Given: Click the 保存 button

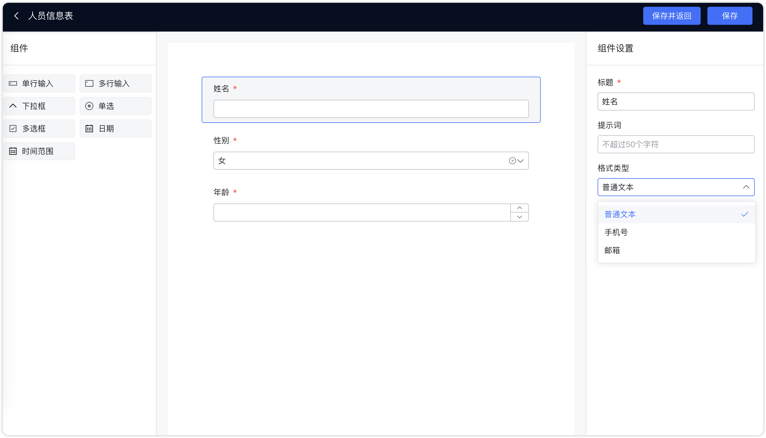Looking at the screenshot, I should 729,16.
